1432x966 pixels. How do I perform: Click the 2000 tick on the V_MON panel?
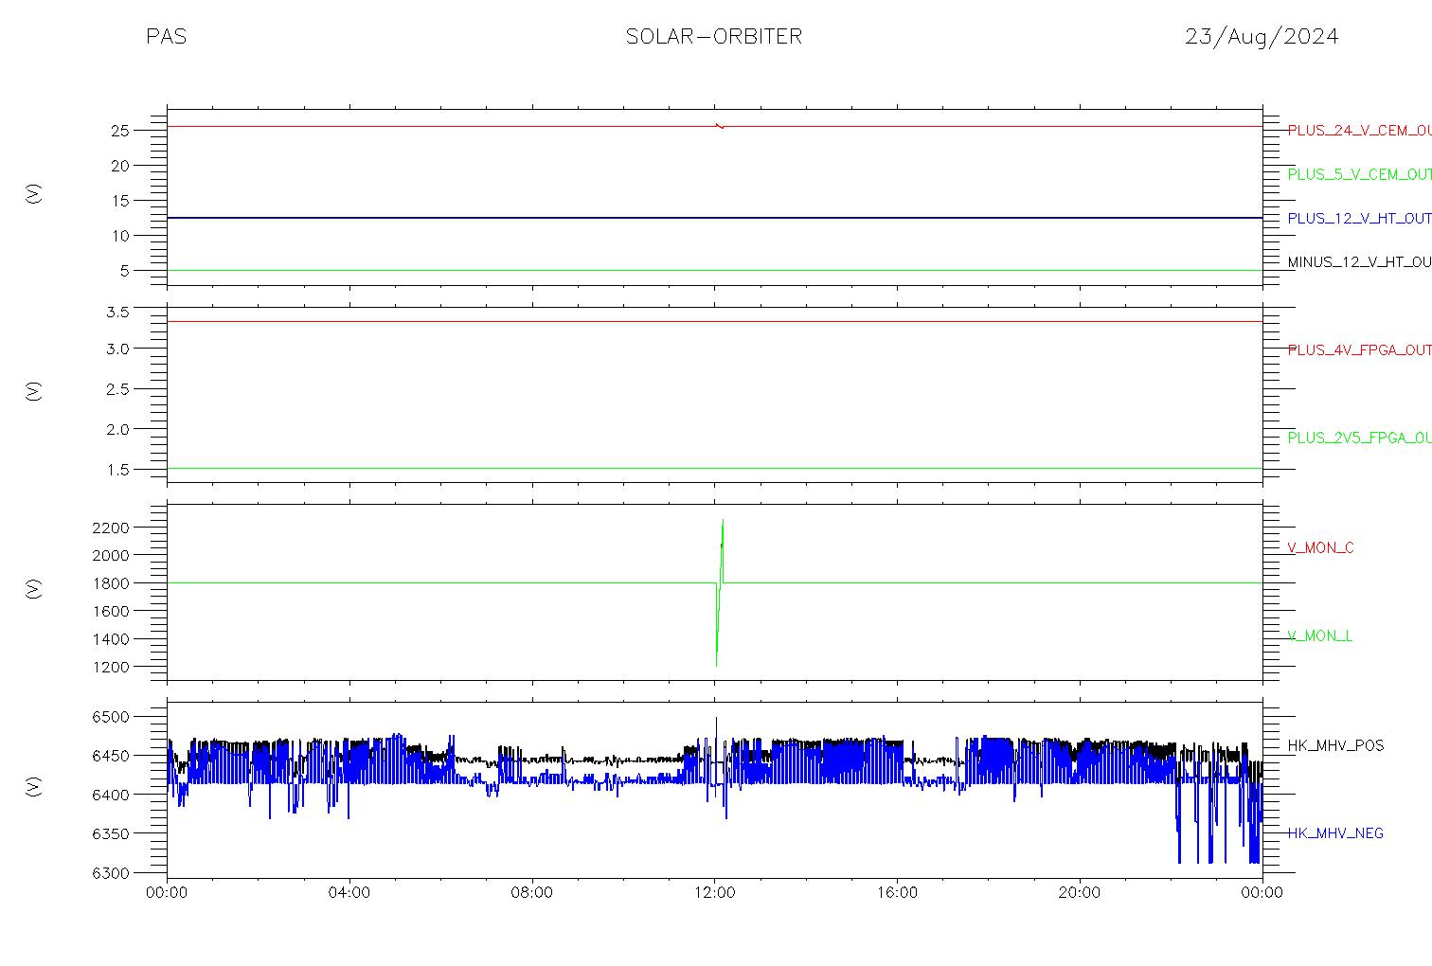click(x=111, y=555)
